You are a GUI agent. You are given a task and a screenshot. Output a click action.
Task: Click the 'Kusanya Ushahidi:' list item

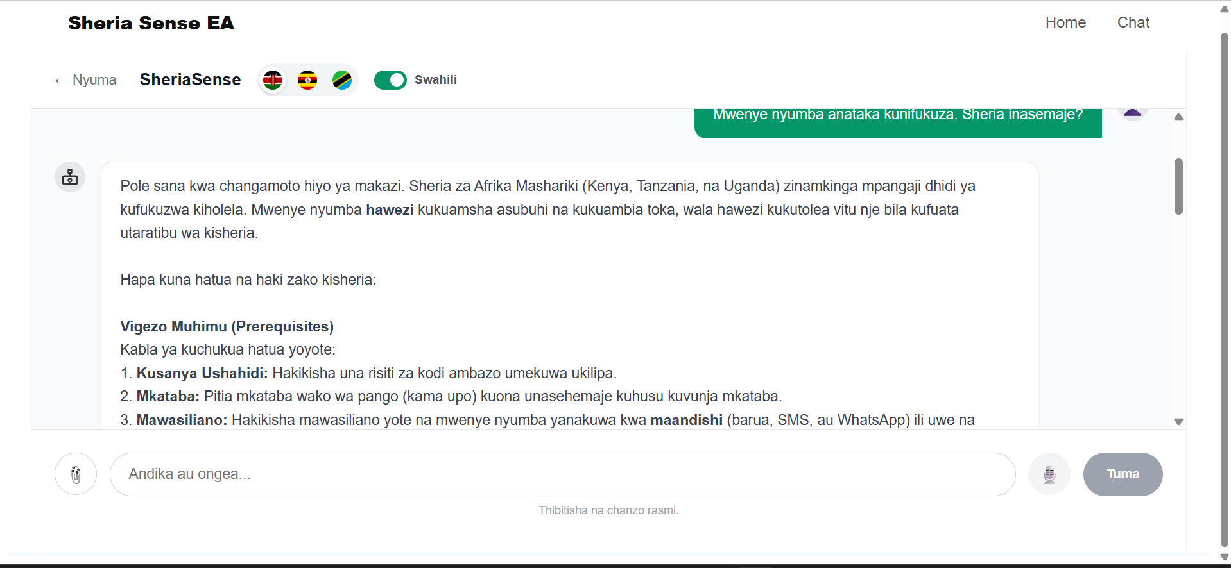coord(368,373)
